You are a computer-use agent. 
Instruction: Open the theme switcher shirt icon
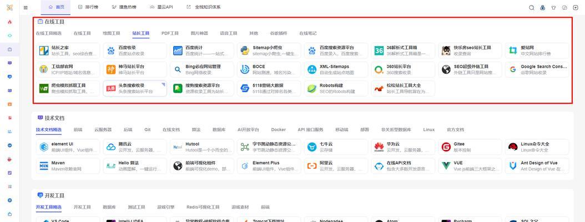pos(554,7)
